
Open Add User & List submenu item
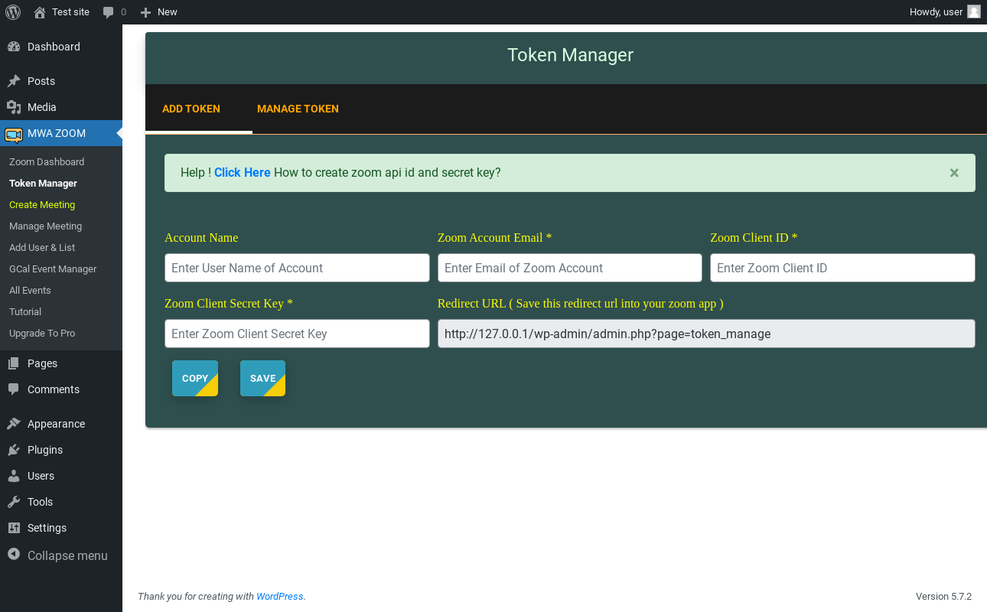[42, 248]
